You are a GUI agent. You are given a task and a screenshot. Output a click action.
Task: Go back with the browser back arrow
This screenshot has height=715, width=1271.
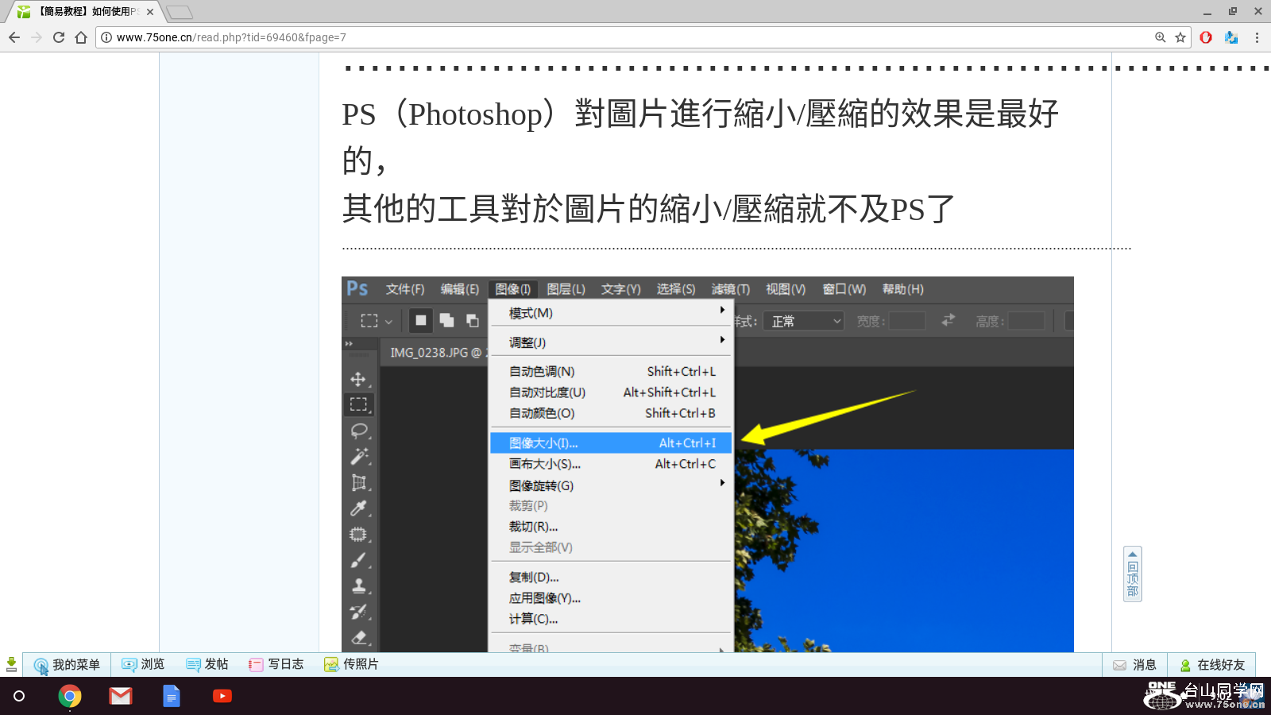14,37
